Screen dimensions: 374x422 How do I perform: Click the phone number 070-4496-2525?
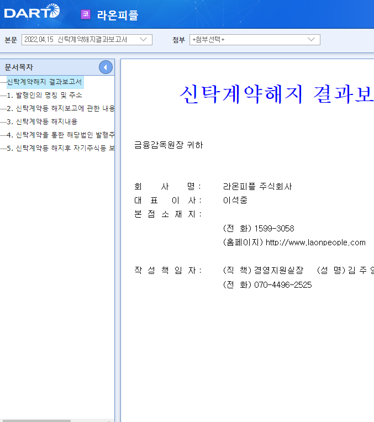(283, 285)
